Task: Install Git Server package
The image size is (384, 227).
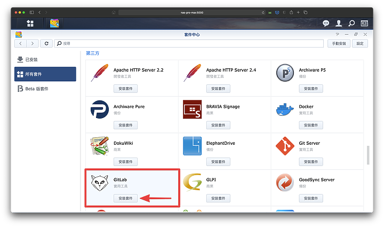Action: [x=311, y=162]
